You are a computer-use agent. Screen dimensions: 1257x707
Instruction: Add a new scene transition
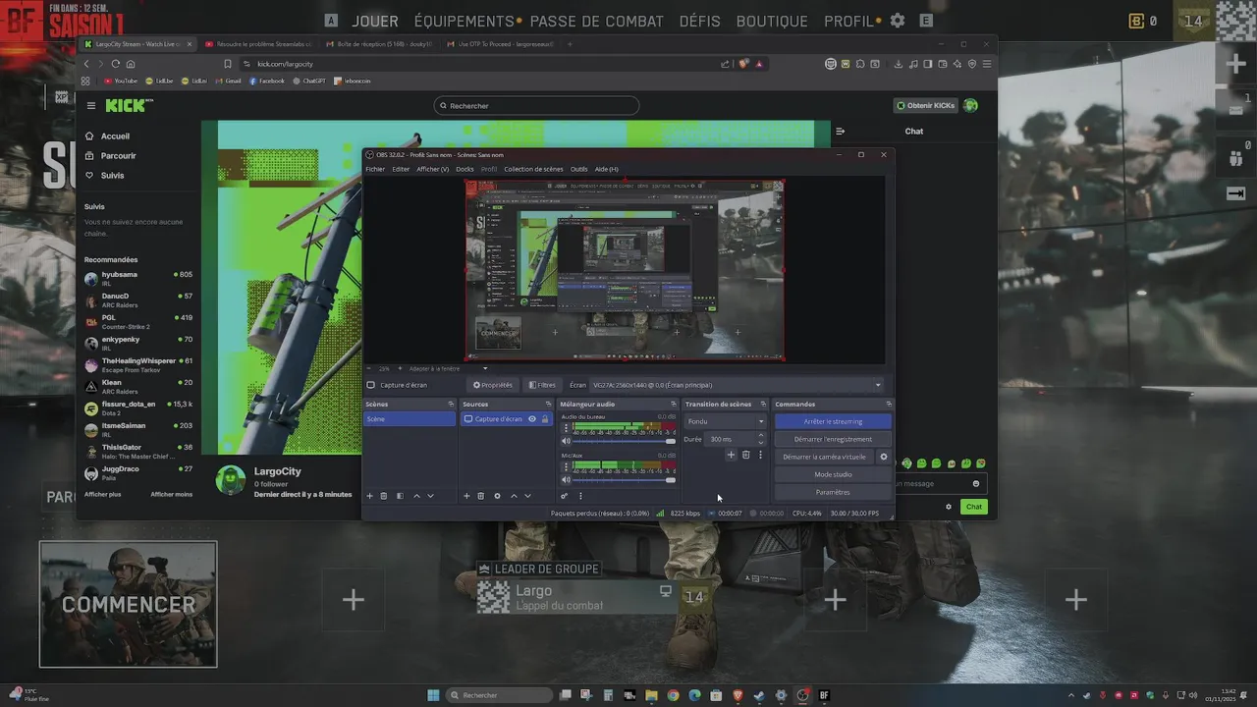731,455
